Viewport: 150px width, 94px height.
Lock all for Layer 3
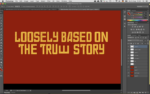(x=138, y=43)
